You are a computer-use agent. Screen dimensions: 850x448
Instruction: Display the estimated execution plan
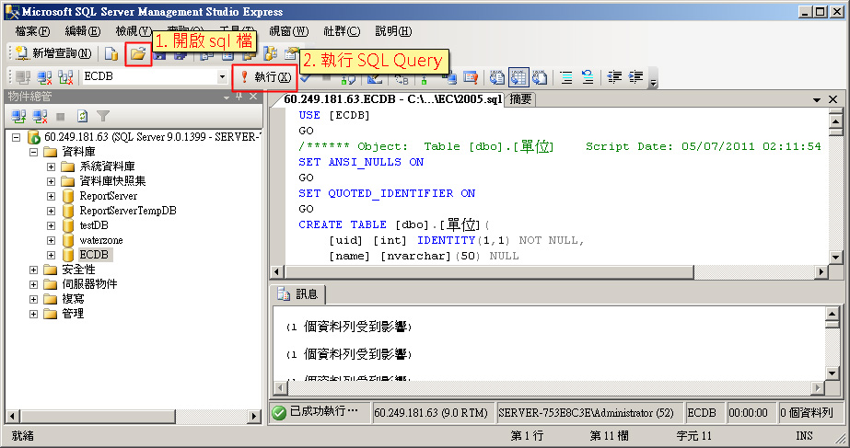(348, 78)
